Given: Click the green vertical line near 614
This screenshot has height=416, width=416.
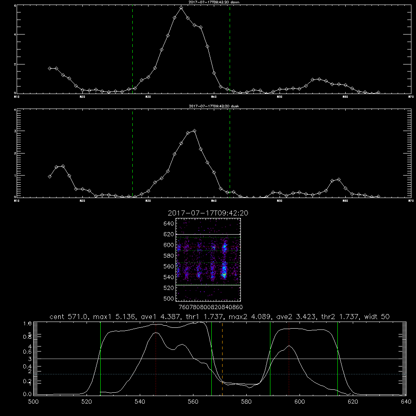Looking at the screenshot, I should click(x=338, y=359).
